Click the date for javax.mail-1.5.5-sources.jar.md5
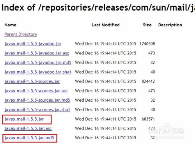 point(106,100)
